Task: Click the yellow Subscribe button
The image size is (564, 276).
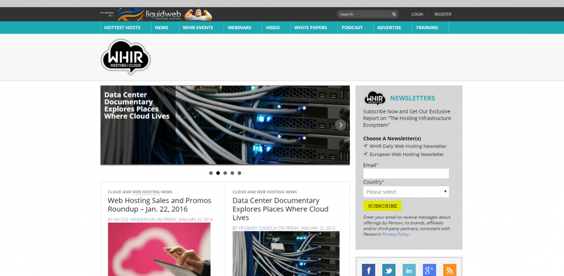Action: tap(382, 206)
